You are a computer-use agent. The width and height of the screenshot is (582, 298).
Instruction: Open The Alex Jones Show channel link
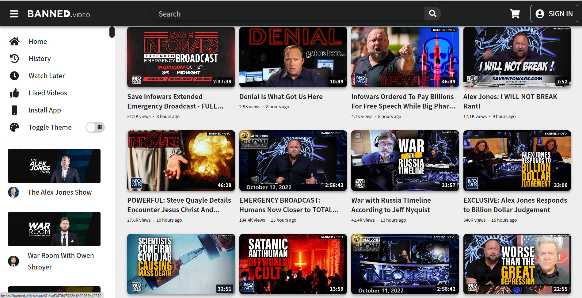point(60,192)
